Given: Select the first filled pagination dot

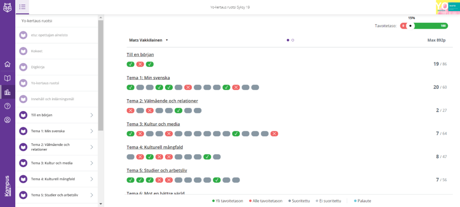Looking at the screenshot, I should (288, 40).
